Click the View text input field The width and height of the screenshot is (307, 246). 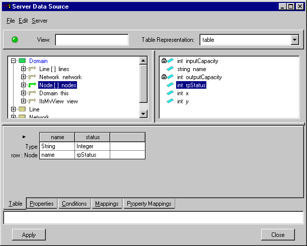pyautogui.click(x=92, y=40)
